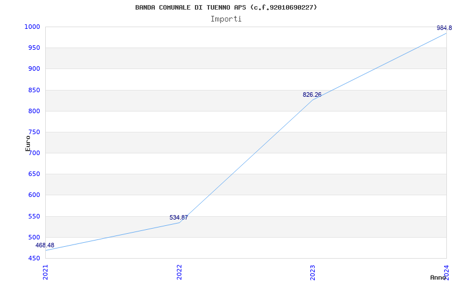Click the 1000 y-axis tick label
Image resolution: width=452 pixels, height=283 pixels.
tap(32, 27)
